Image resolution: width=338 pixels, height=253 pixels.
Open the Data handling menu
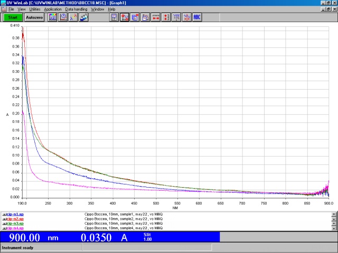click(x=76, y=9)
